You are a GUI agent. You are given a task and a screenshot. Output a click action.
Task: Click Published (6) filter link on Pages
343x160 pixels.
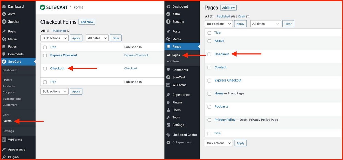(226, 16)
